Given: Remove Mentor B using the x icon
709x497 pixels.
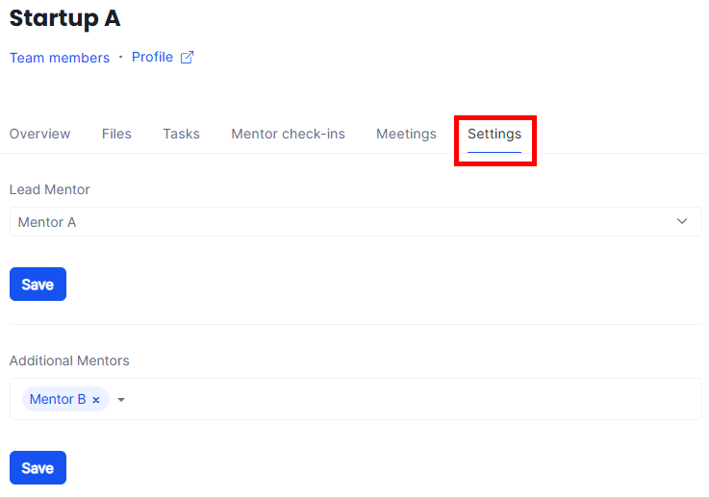Looking at the screenshot, I should click(x=96, y=400).
